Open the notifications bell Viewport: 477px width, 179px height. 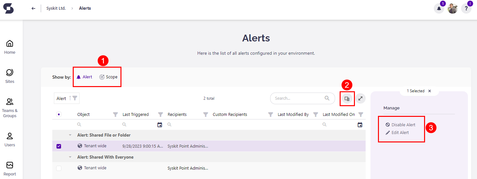[439, 8]
